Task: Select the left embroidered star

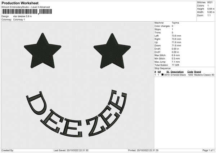Action: click(x=42, y=51)
